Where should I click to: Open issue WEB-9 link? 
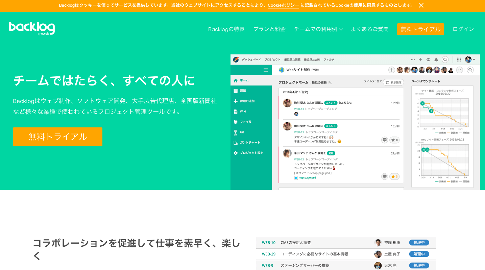coord(268,266)
